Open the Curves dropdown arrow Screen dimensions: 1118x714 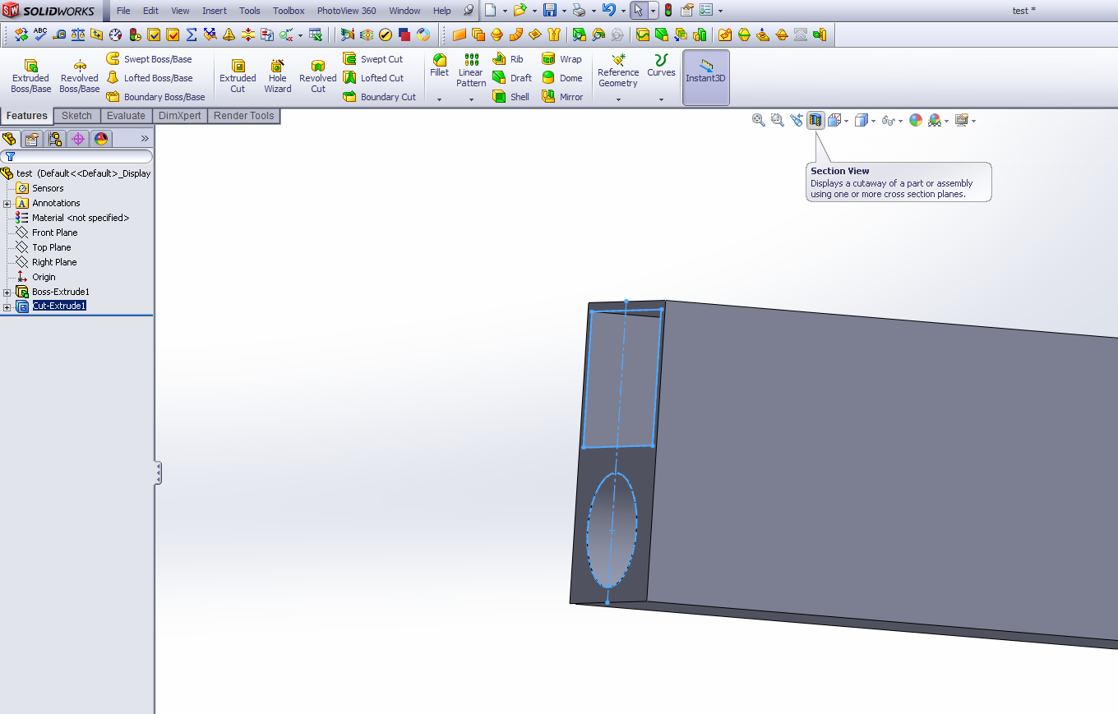(x=661, y=100)
